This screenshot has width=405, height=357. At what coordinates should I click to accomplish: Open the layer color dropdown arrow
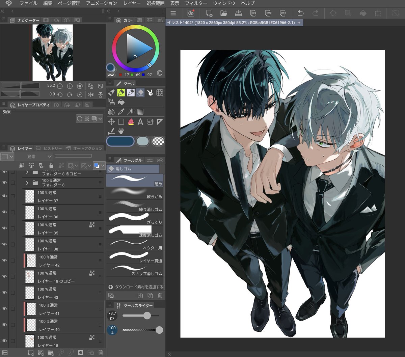102,166
